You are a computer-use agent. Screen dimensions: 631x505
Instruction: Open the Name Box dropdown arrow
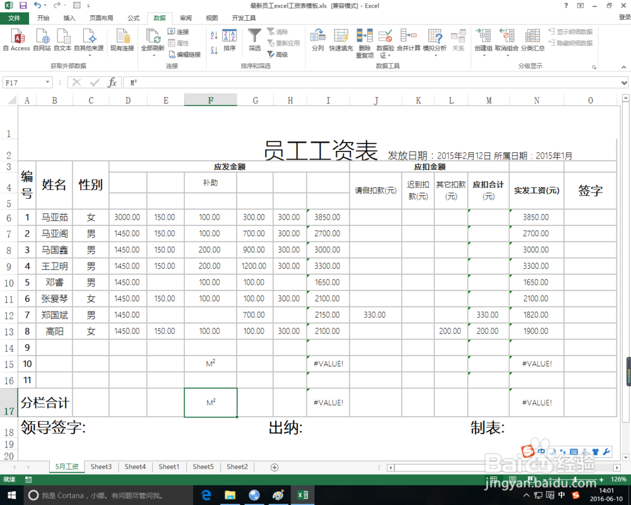click(47, 82)
